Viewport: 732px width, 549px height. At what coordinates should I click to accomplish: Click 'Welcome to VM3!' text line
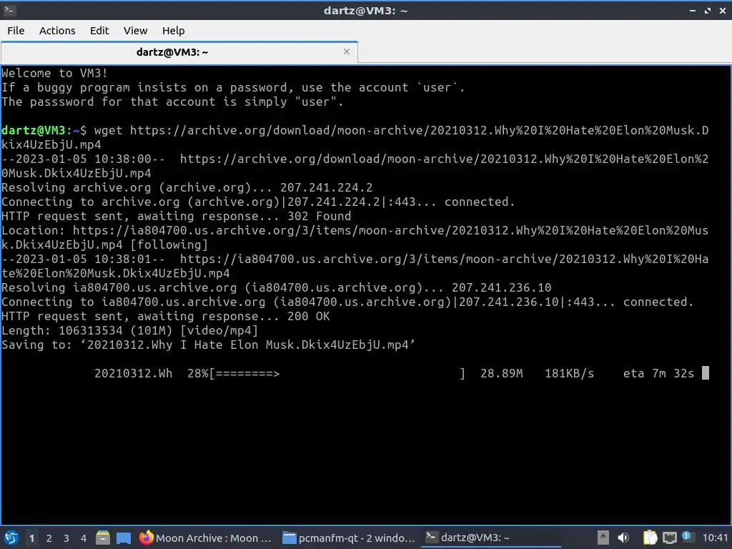coord(54,74)
